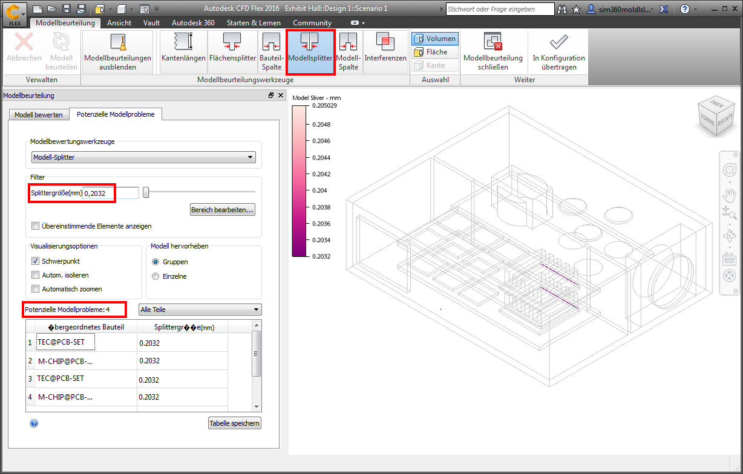Screen dimensions: 743x474
Task: Click the ViewCube in the viewport
Action: tap(715, 115)
